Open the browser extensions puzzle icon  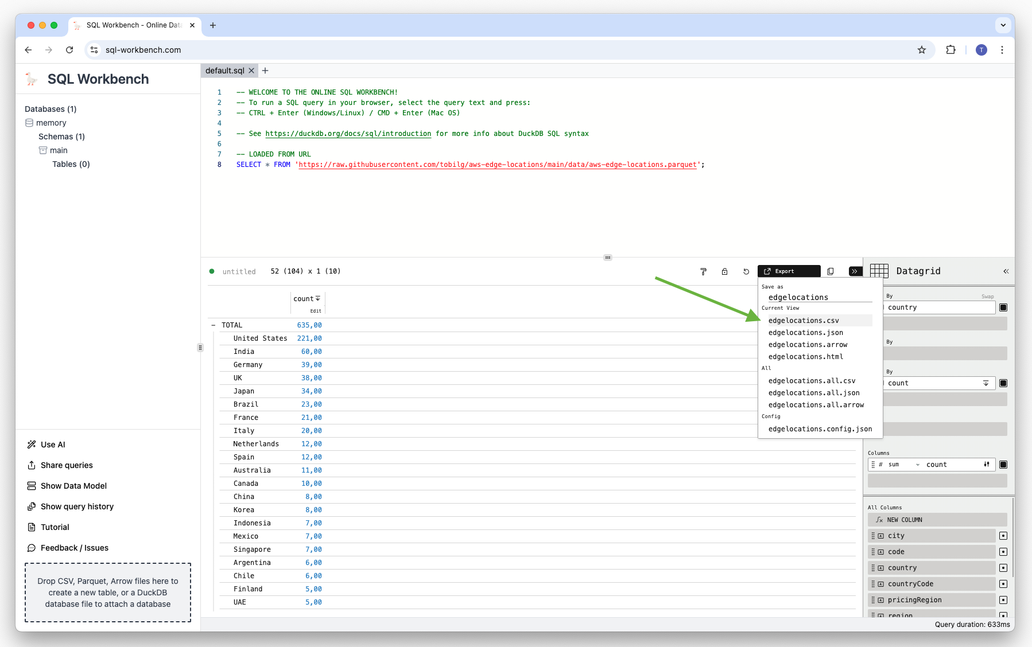950,50
